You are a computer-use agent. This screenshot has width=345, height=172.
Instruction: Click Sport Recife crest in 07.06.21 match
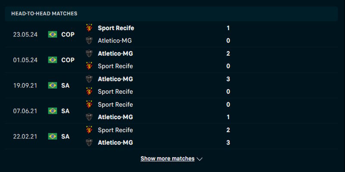coord(89,104)
